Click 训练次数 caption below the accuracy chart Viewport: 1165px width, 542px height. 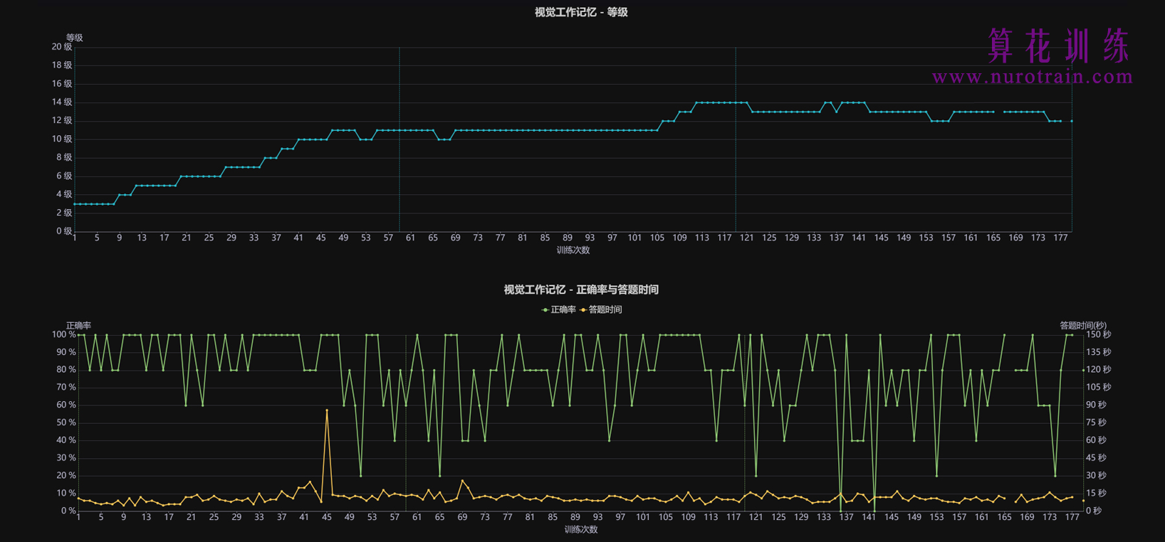tap(581, 530)
